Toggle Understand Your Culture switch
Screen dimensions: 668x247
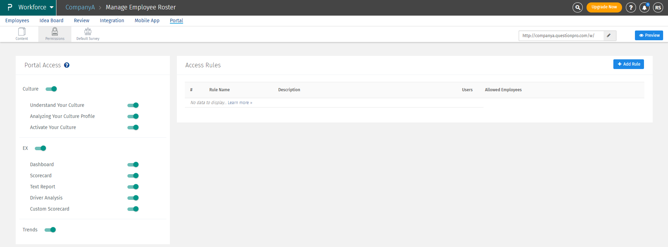[x=133, y=105]
